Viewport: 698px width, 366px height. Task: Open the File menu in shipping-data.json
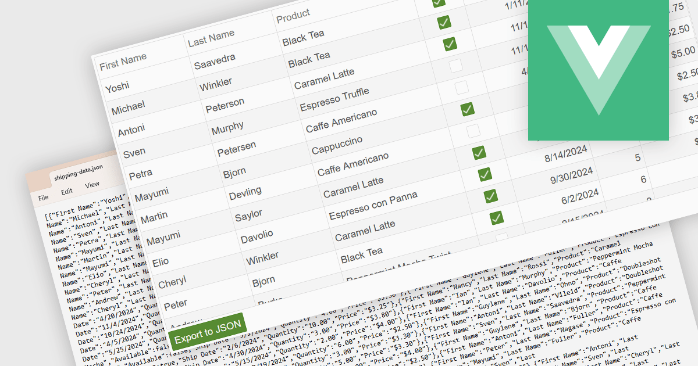click(x=43, y=198)
